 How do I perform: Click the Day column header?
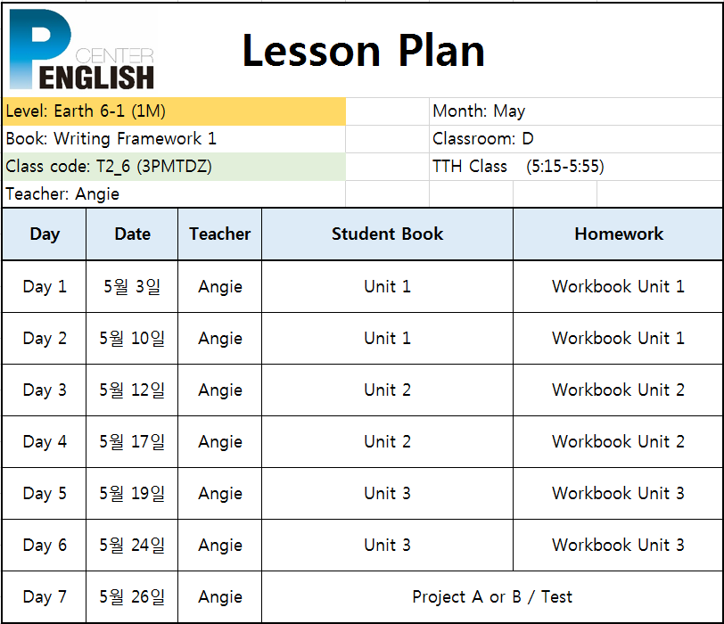[x=45, y=234]
